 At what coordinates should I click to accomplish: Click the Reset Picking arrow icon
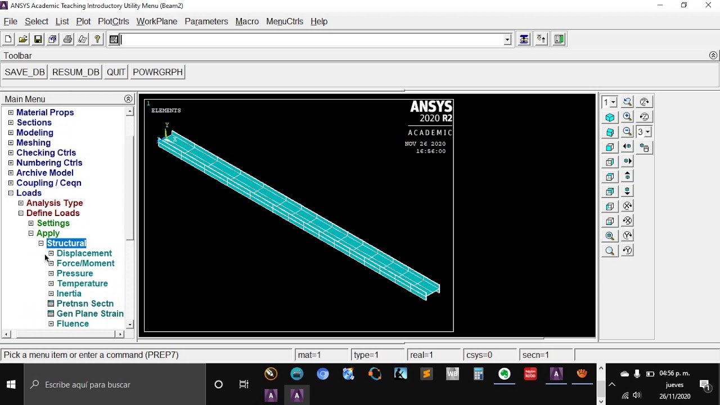(541, 39)
